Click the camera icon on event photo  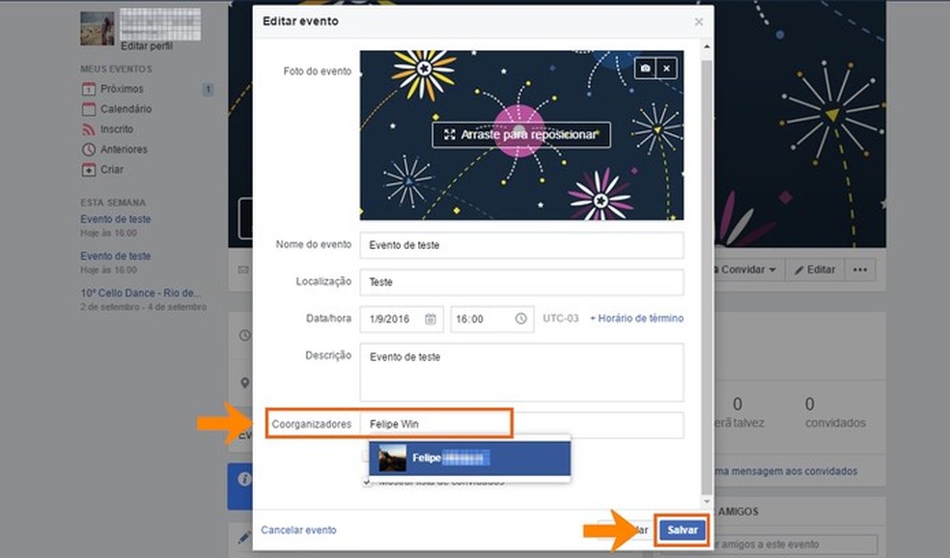coord(645,69)
